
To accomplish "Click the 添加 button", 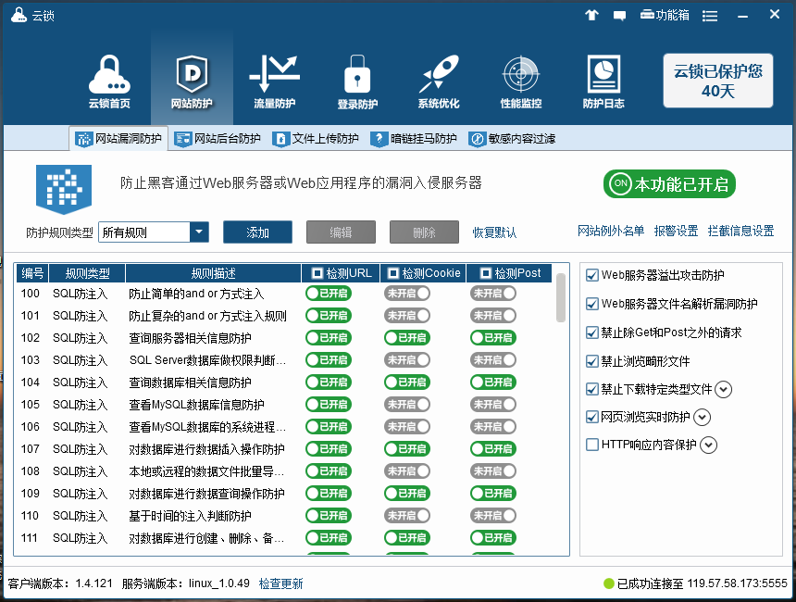I will tap(257, 232).
